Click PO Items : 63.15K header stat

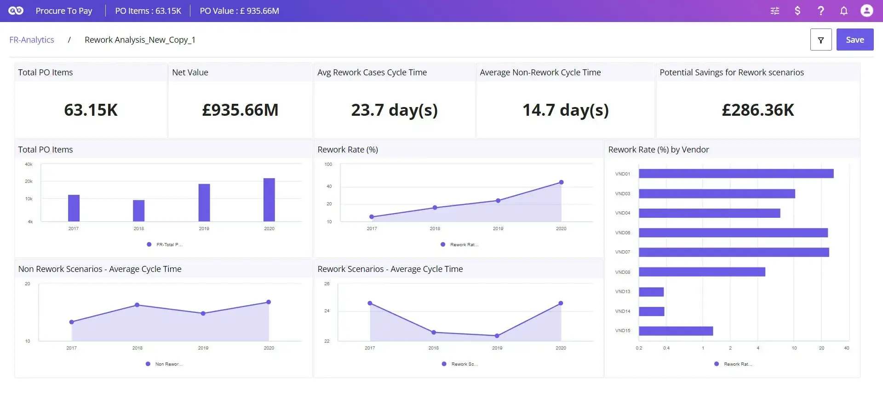point(148,11)
